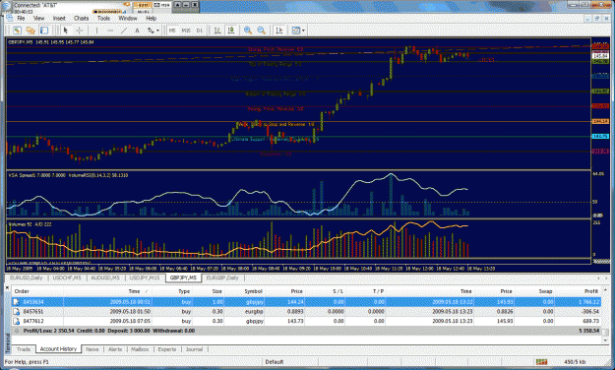Toggle the Market Watch window icon
The image size is (615, 370).
44,31
